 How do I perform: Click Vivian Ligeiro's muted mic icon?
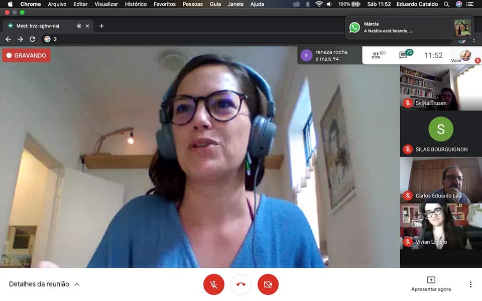pyautogui.click(x=408, y=242)
